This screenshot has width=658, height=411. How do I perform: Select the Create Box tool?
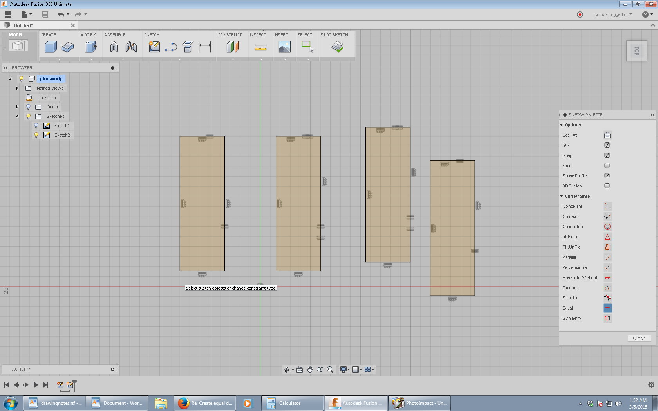point(51,47)
